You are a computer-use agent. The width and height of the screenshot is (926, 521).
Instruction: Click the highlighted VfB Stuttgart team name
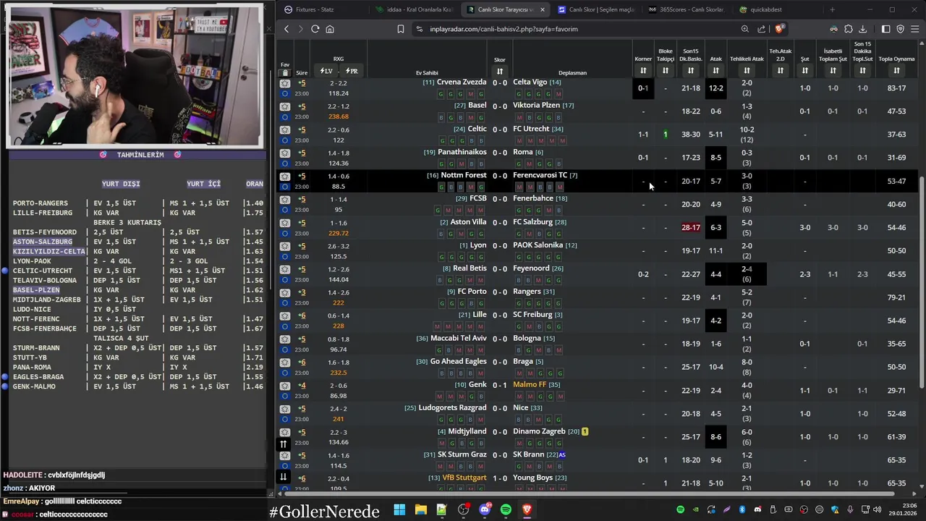pyautogui.click(x=464, y=478)
